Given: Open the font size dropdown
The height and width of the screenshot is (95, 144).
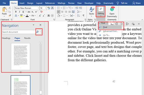Looking at the screenshot, I should tap(45, 8).
